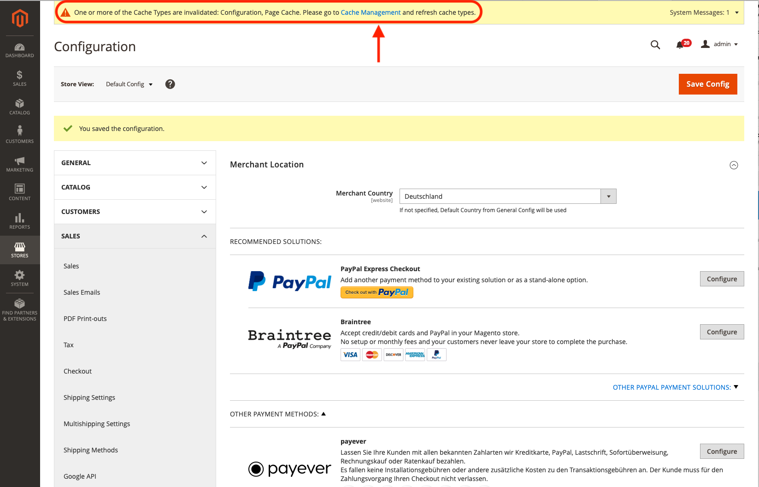Configure the payever payment method
Image resolution: width=759 pixels, height=487 pixels.
pos(722,451)
